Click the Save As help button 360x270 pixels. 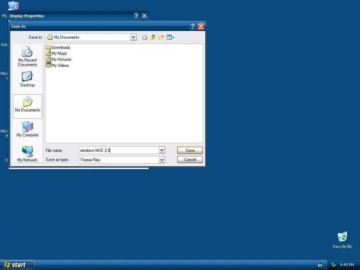[193, 26]
